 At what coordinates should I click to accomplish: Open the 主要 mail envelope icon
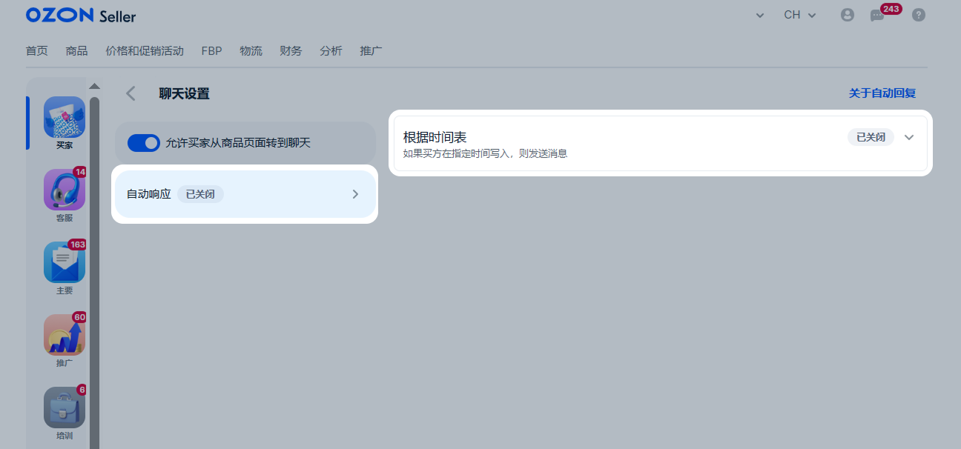tap(65, 262)
